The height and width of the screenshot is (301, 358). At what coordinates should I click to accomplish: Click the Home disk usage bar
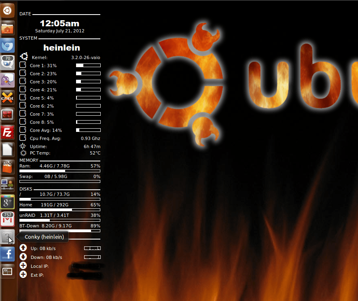tap(60, 210)
